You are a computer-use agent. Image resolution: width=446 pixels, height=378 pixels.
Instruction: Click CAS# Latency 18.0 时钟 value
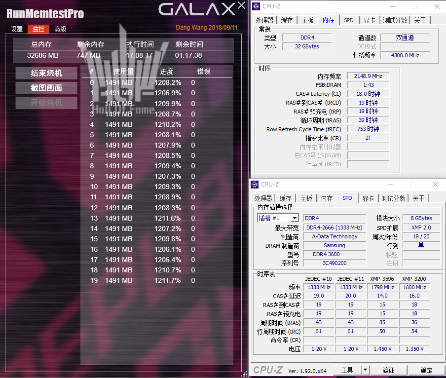(369, 94)
